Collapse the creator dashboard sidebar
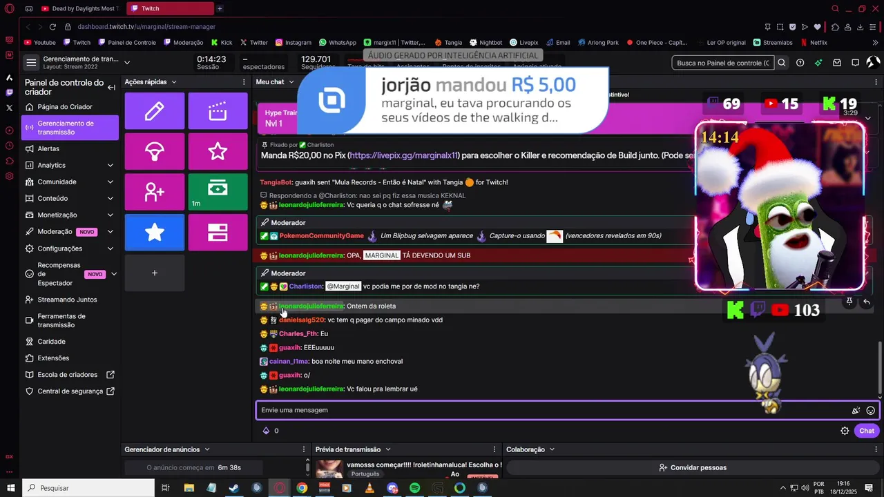 (111, 88)
